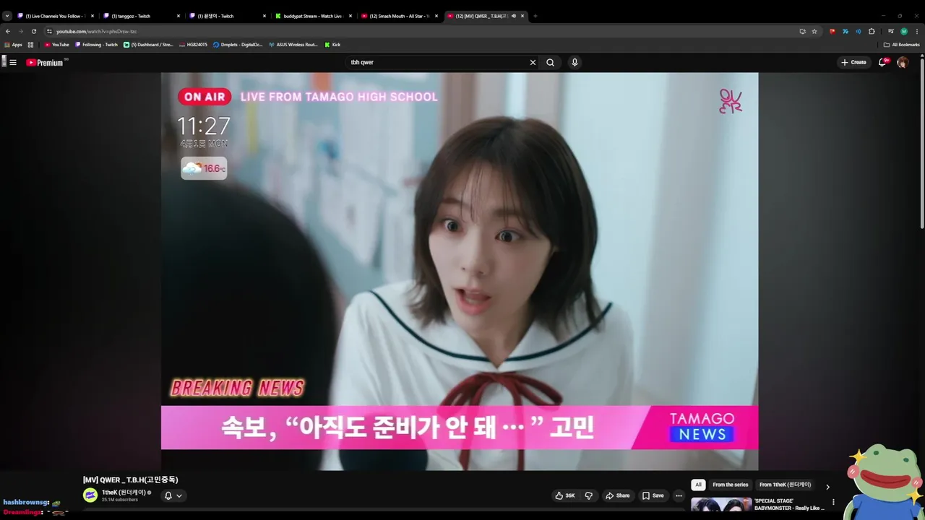The width and height of the screenshot is (925, 520).
Task: Open 'Following - Twitch' bookmark
Action: pyautogui.click(x=96, y=45)
